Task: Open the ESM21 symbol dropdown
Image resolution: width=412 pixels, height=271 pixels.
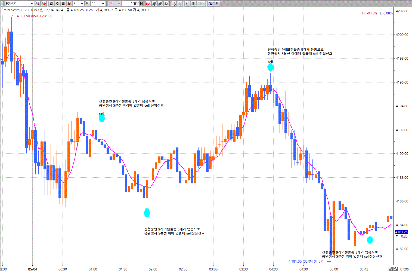Action: point(32,4)
